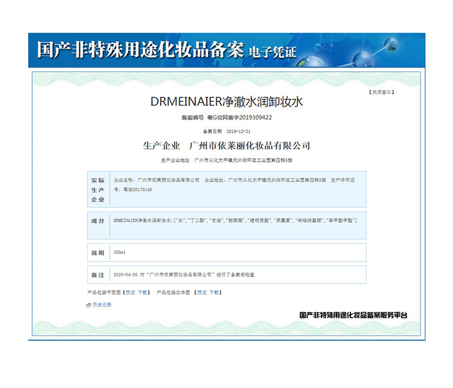Click the 300ml description value
Viewport: 453px width, 388px height.
[120, 252]
